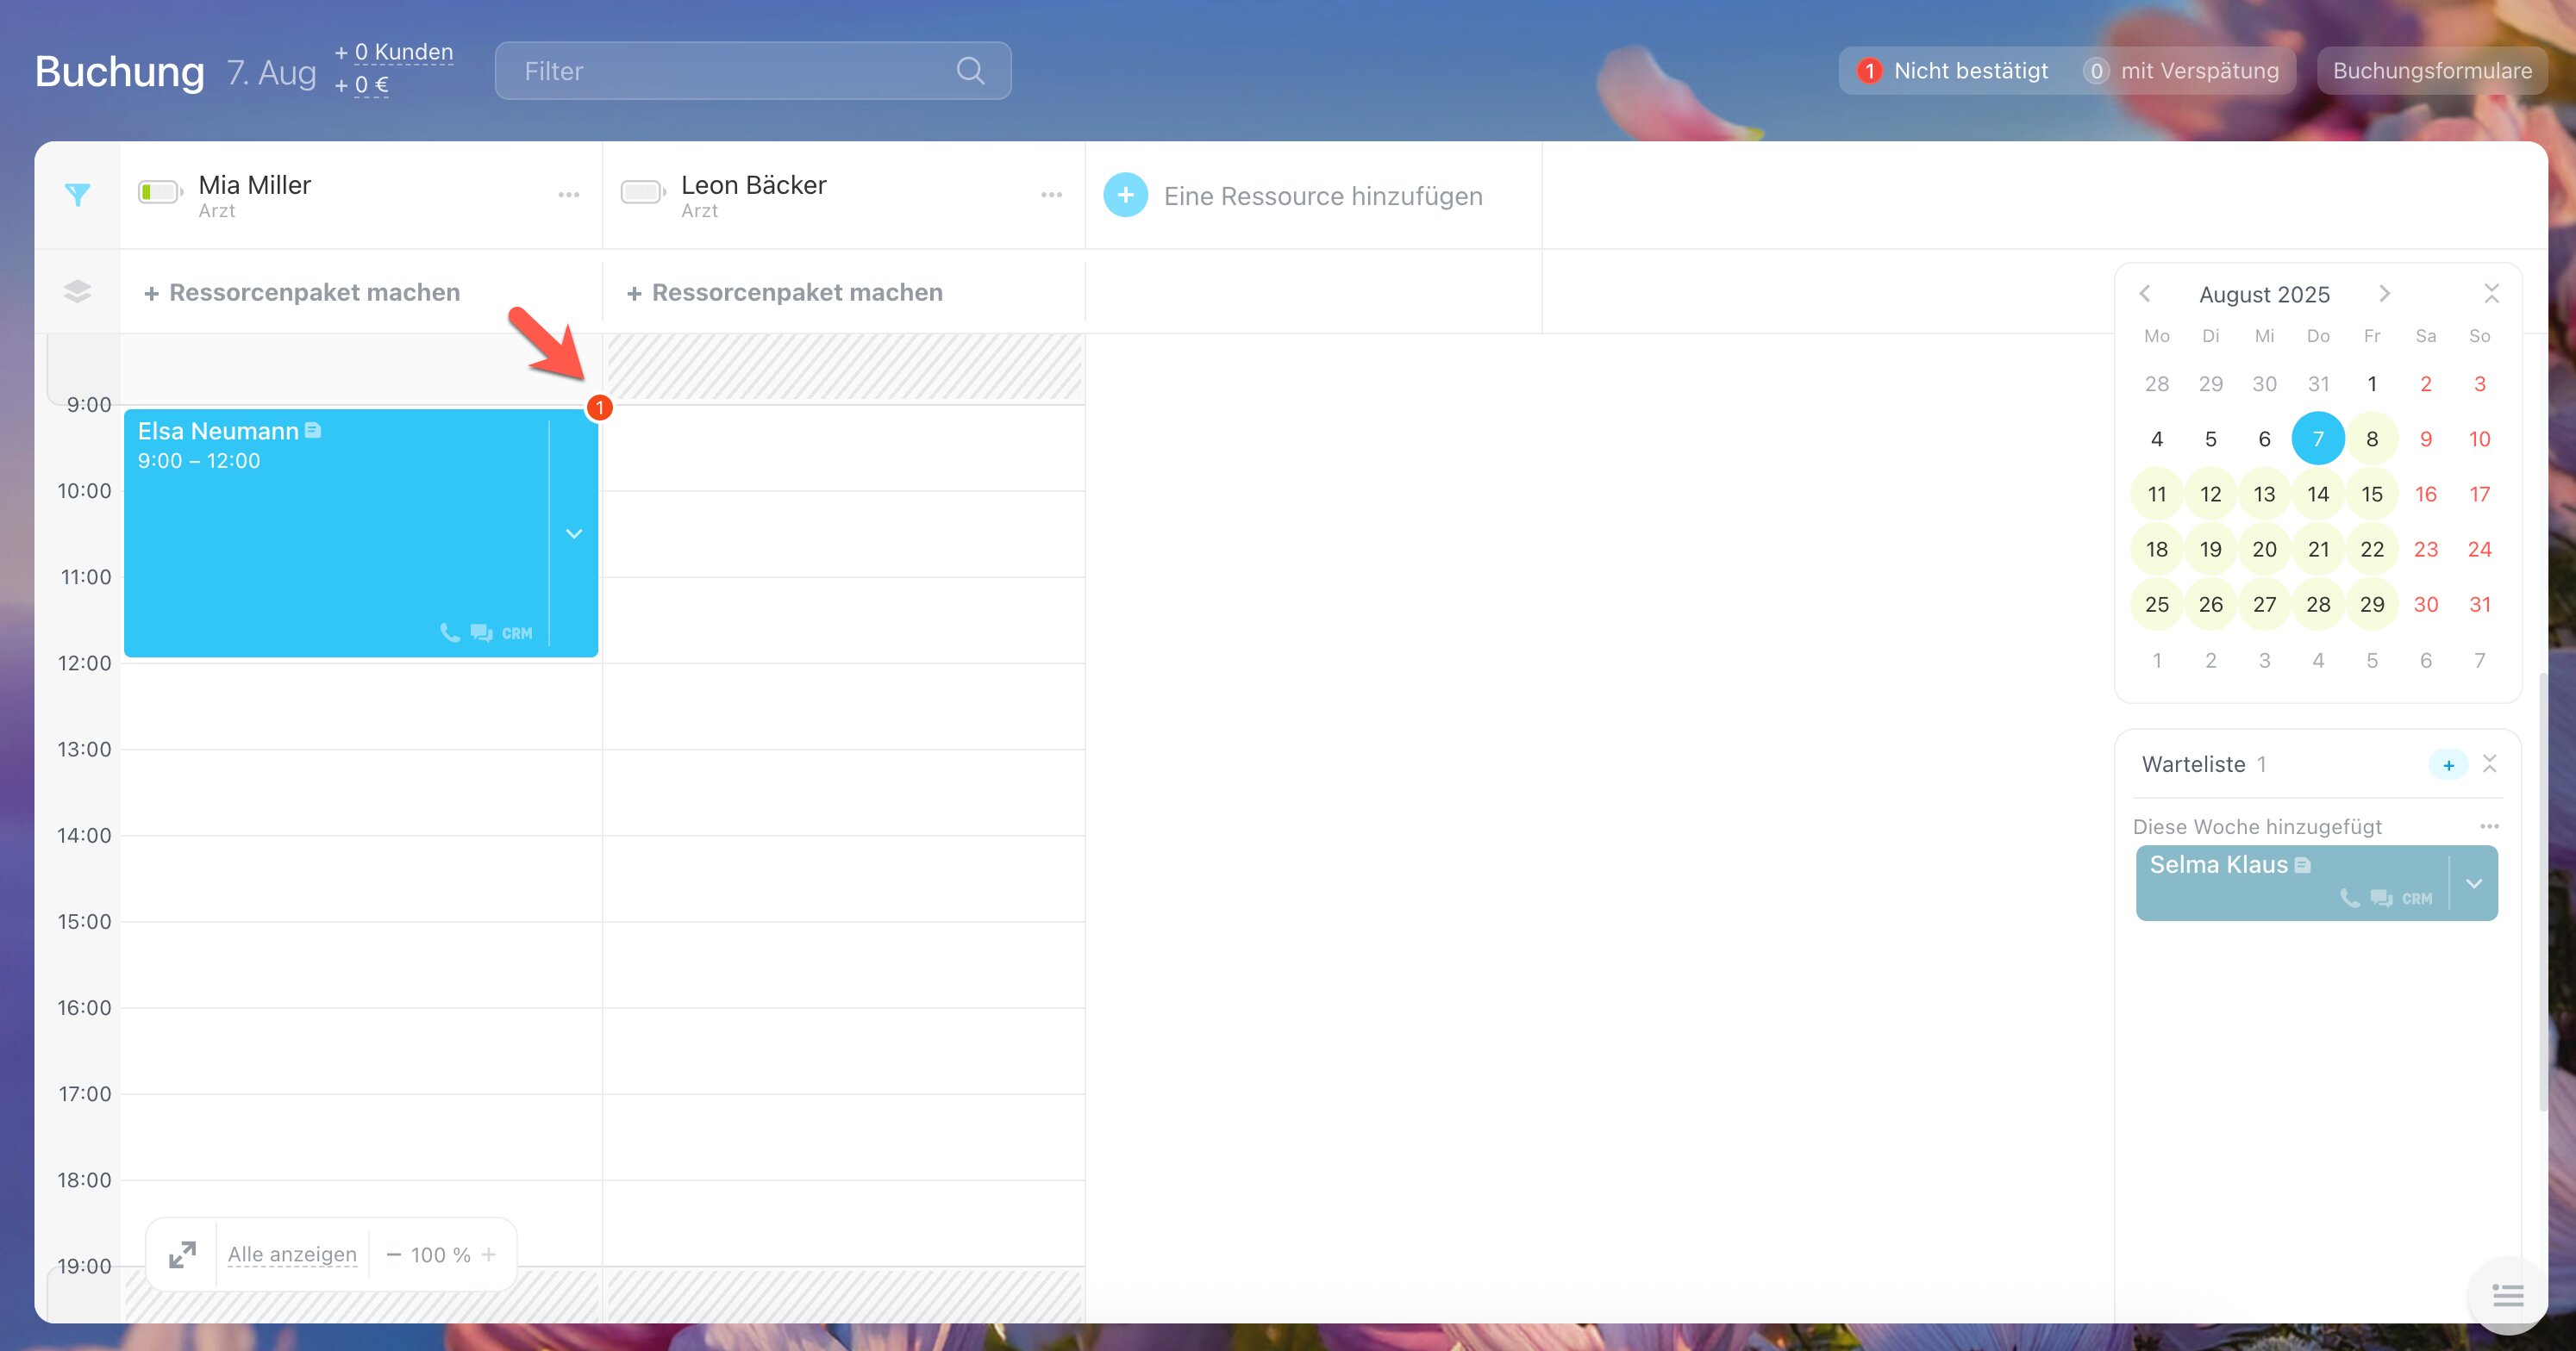This screenshot has height=1351, width=2576.
Task: Click the red unconfirmed badge on booking
Action: pos(599,408)
